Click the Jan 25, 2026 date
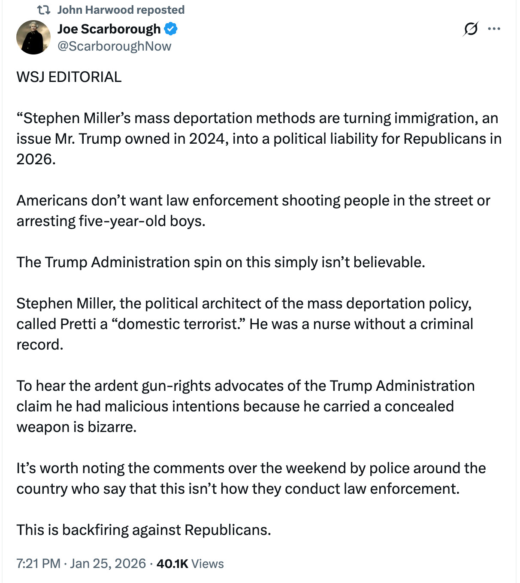Image resolution: width=520 pixels, height=583 pixels. 108,563
